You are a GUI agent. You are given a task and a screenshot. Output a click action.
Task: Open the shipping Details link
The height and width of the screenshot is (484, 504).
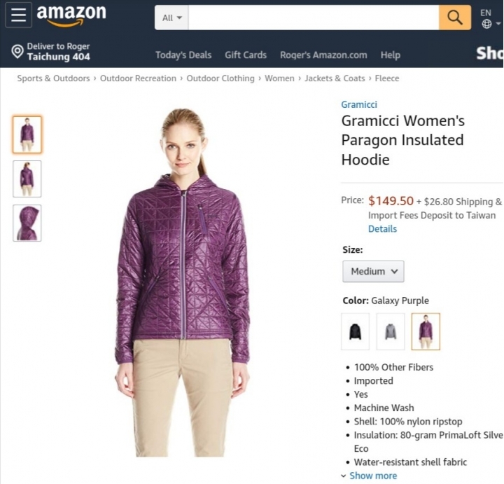pos(382,228)
